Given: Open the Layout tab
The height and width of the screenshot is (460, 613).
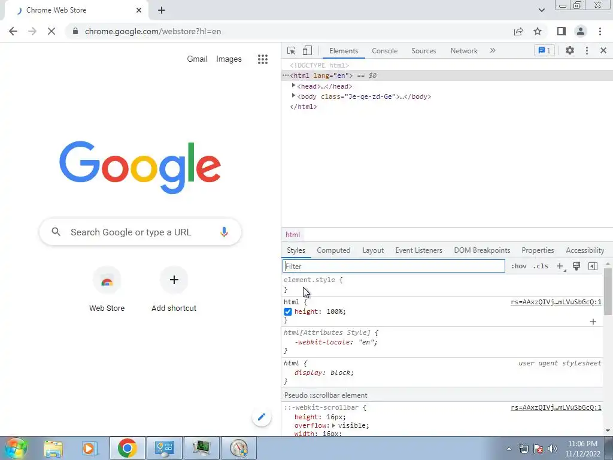Looking at the screenshot, I should (373, 250).
